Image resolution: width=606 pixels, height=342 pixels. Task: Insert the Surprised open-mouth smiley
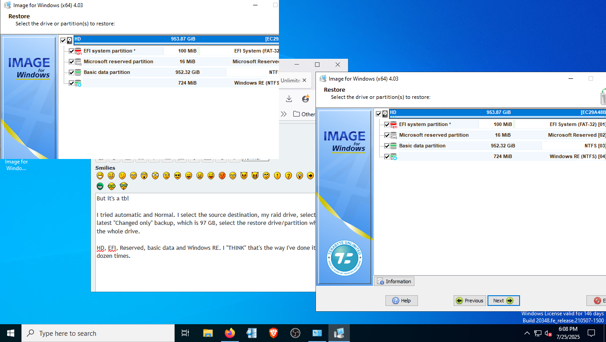pos(144,175)
